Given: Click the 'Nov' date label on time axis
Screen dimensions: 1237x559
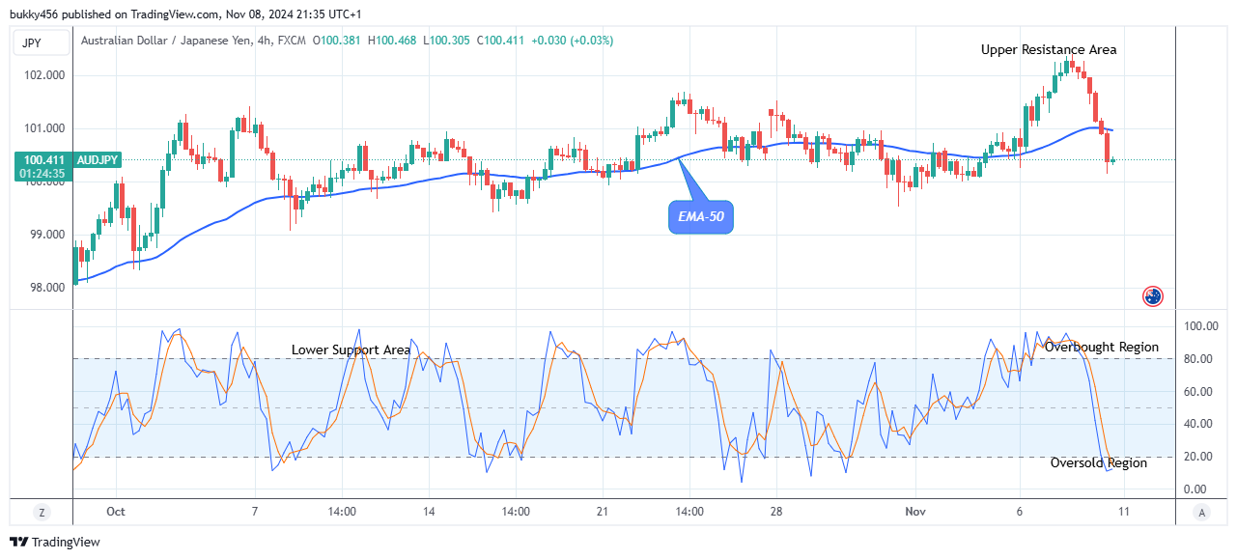Looking at the screenshot, I should coord(914,512).
